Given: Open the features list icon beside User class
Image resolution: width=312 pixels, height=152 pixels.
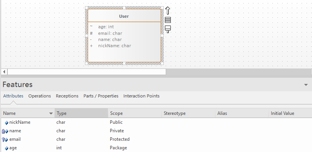Looking at the screenshot, I should (x=168, y=20).
